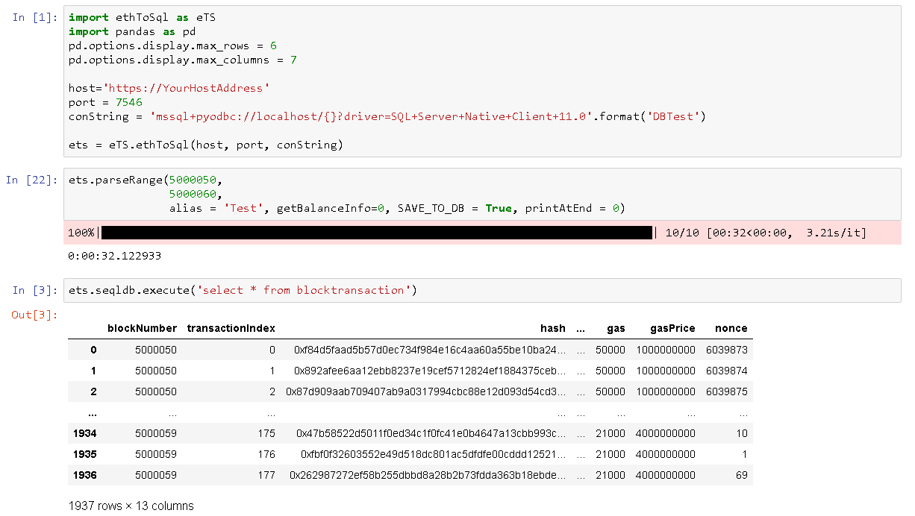The image size is (915, 516).
Task: Select hash cell starting 0xfbf0f32603552e49
Action: pos(434,454)
